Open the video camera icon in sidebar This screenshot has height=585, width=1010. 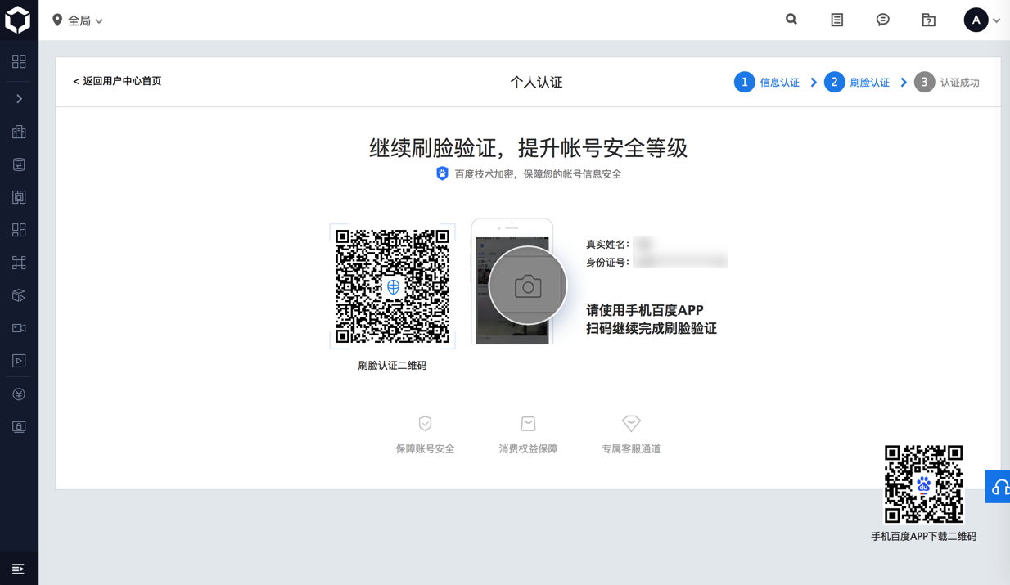19,328
